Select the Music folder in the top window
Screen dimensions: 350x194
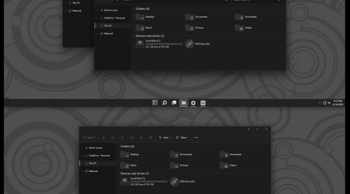pos(144,28)
